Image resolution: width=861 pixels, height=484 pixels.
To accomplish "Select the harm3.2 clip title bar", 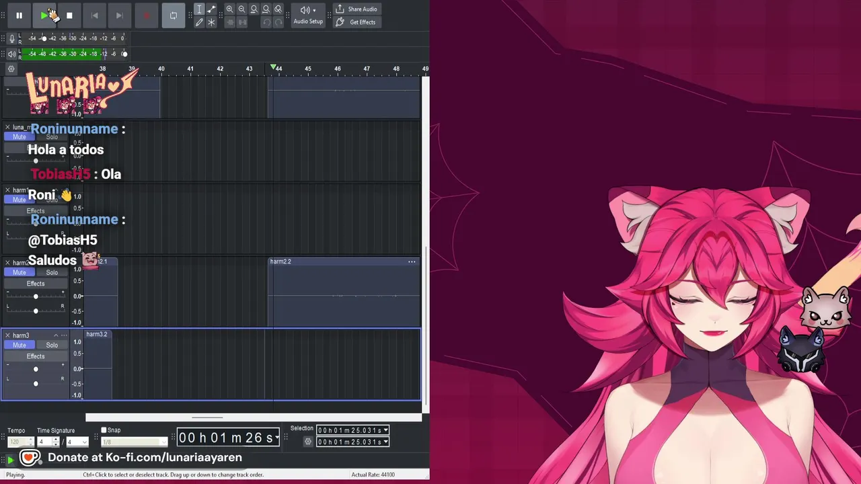I will pyautogui.click(x=98, y=334).
